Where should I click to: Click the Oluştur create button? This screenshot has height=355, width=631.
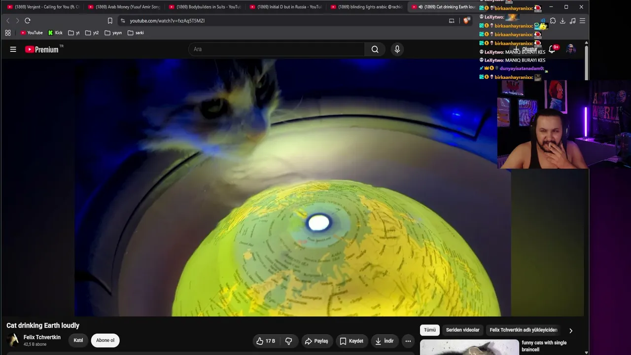[x=526, y=49]
